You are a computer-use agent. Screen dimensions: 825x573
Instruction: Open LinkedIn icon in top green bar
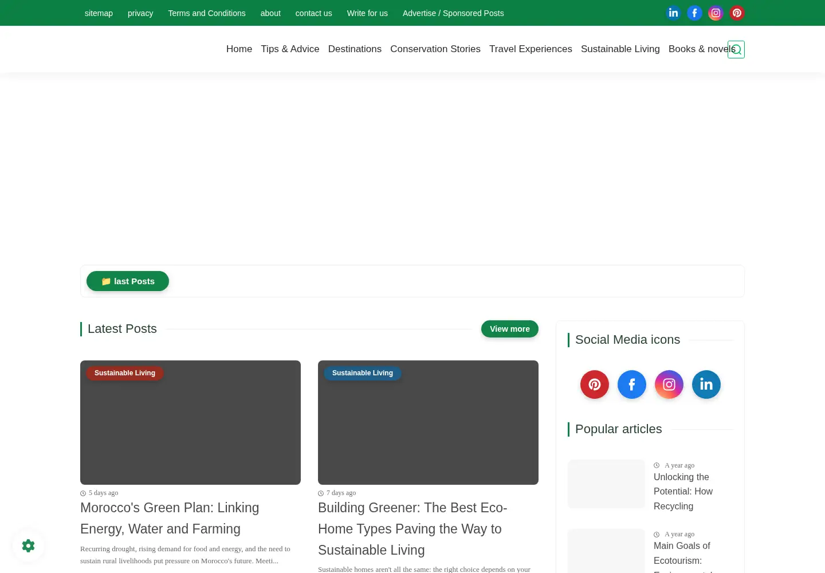(x=673, y=13)
